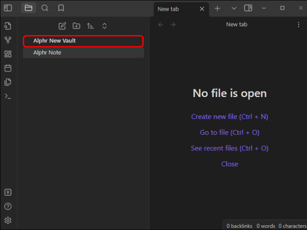Navigate back with the left arrow
Screen dimensions: 307x230
[x=161, y=24]
